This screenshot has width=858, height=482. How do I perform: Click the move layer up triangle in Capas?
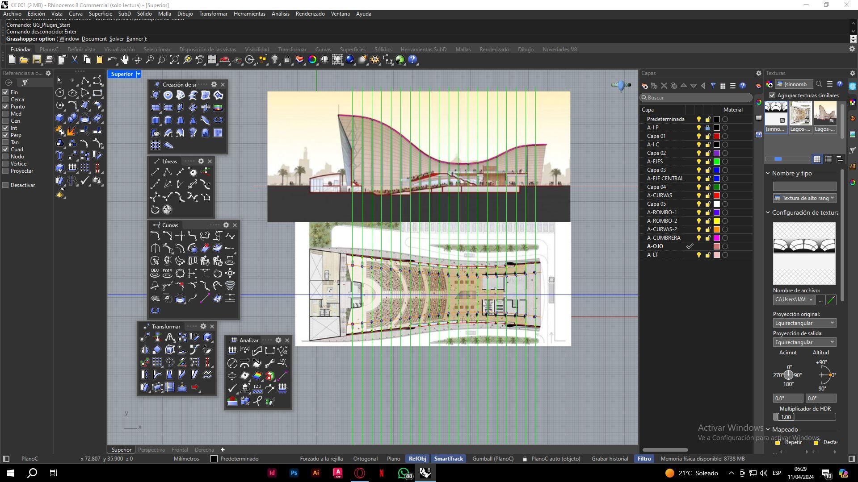(684, 86)
